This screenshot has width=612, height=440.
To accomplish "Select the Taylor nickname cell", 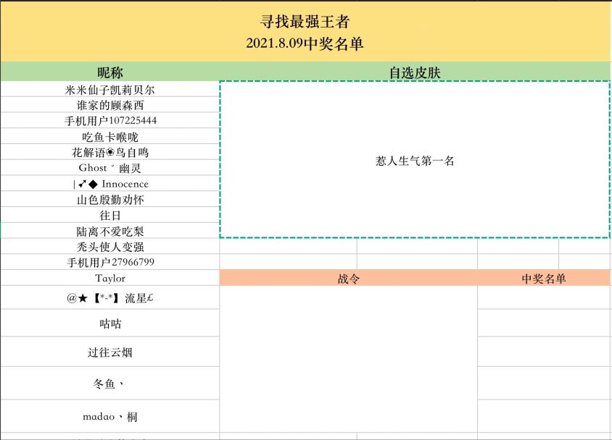I will click(x=110, y=278).
